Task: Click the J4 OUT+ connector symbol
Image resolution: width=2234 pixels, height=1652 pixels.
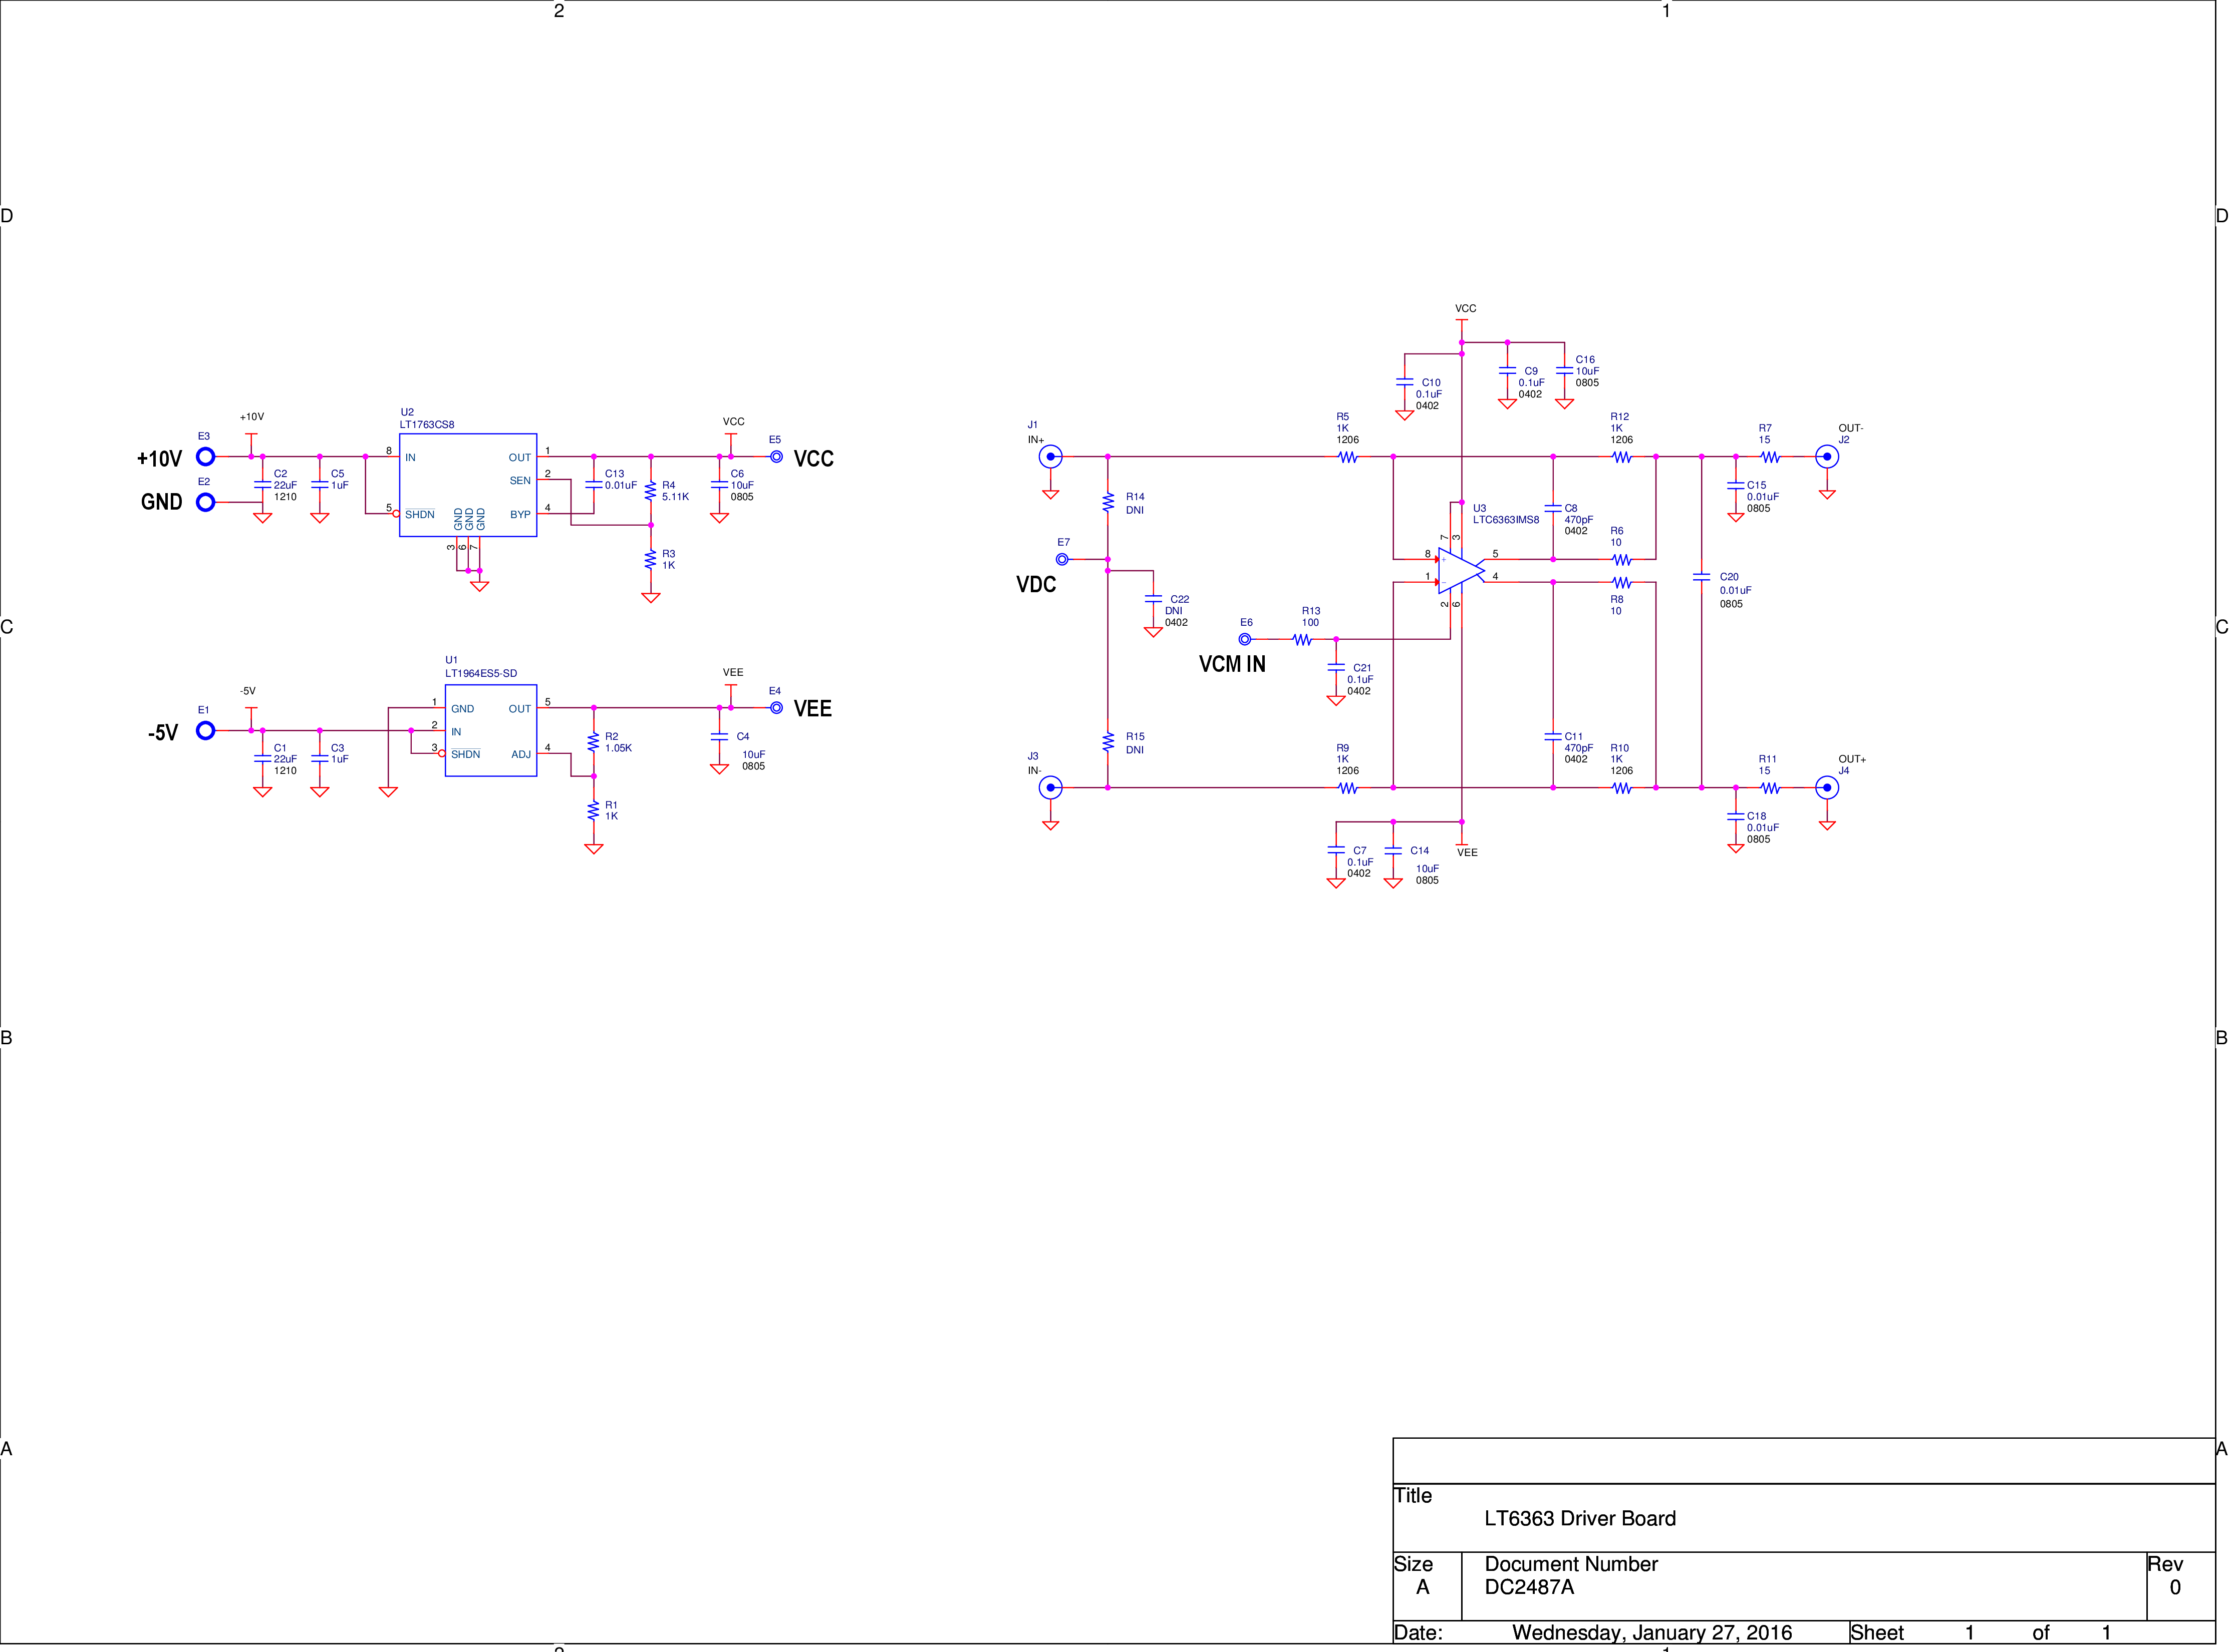Action: [x=1827, y=788]
